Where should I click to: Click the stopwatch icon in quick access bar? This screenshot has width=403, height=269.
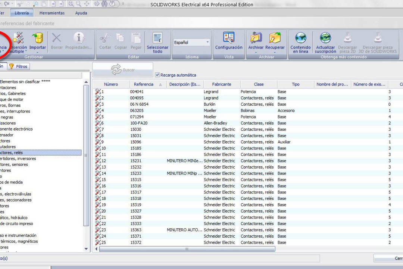pyautogui.click(x=112, y=4)
